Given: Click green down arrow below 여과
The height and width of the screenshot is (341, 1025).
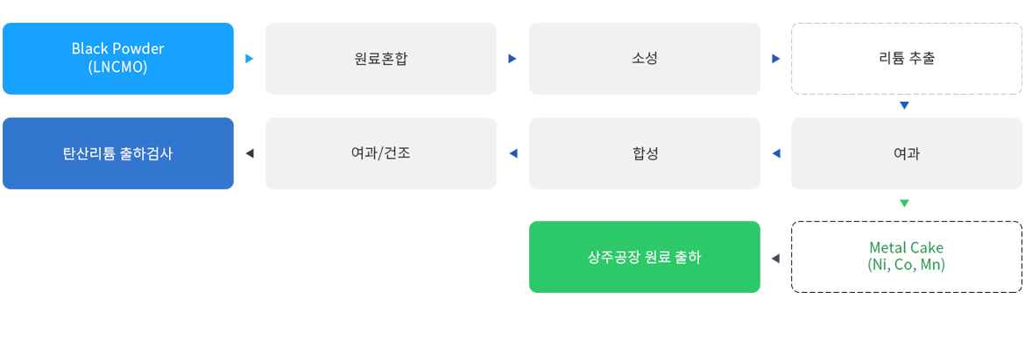Looking at the screenshot, I should [x=905, y=203].
